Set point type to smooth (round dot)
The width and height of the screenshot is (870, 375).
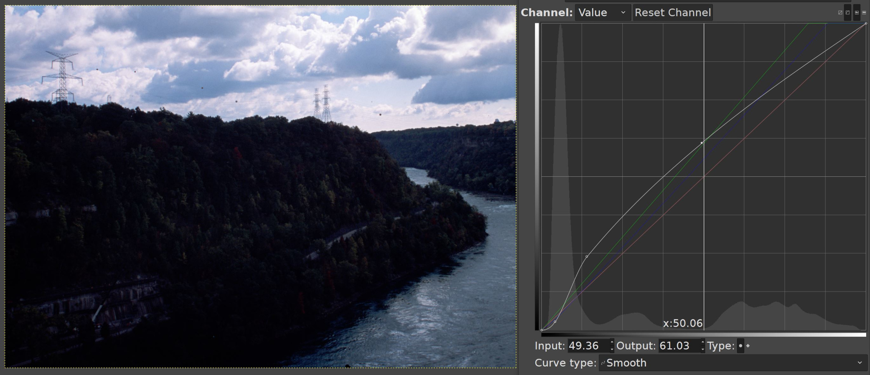coord(740,346)
